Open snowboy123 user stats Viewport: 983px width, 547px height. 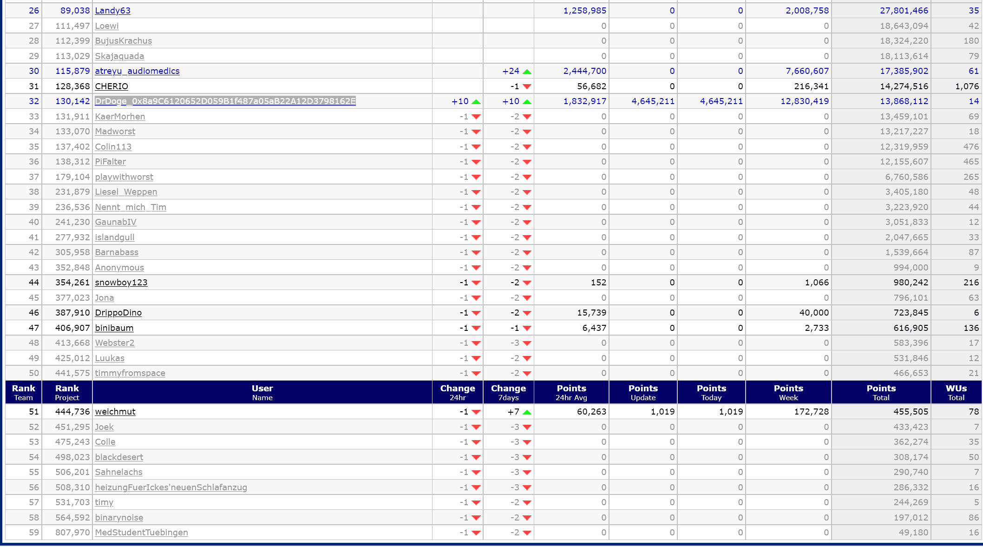[x=121, y=283]
